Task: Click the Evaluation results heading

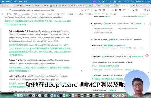Action: click(x=99, y=90)
